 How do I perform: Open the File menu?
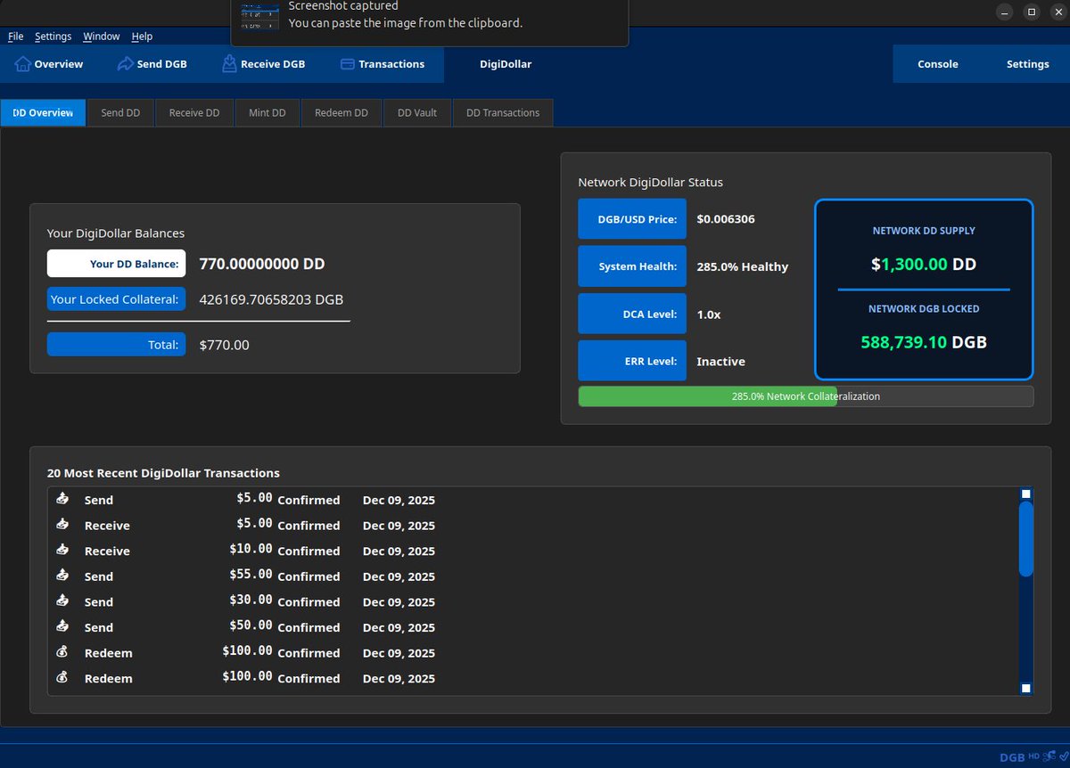(16, 37)
